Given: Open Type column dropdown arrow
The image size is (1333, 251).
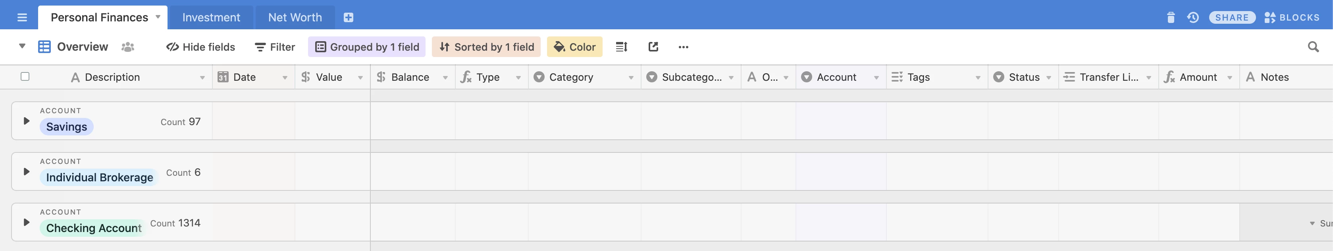Looking at the screenshot, I should coord(518,78).
